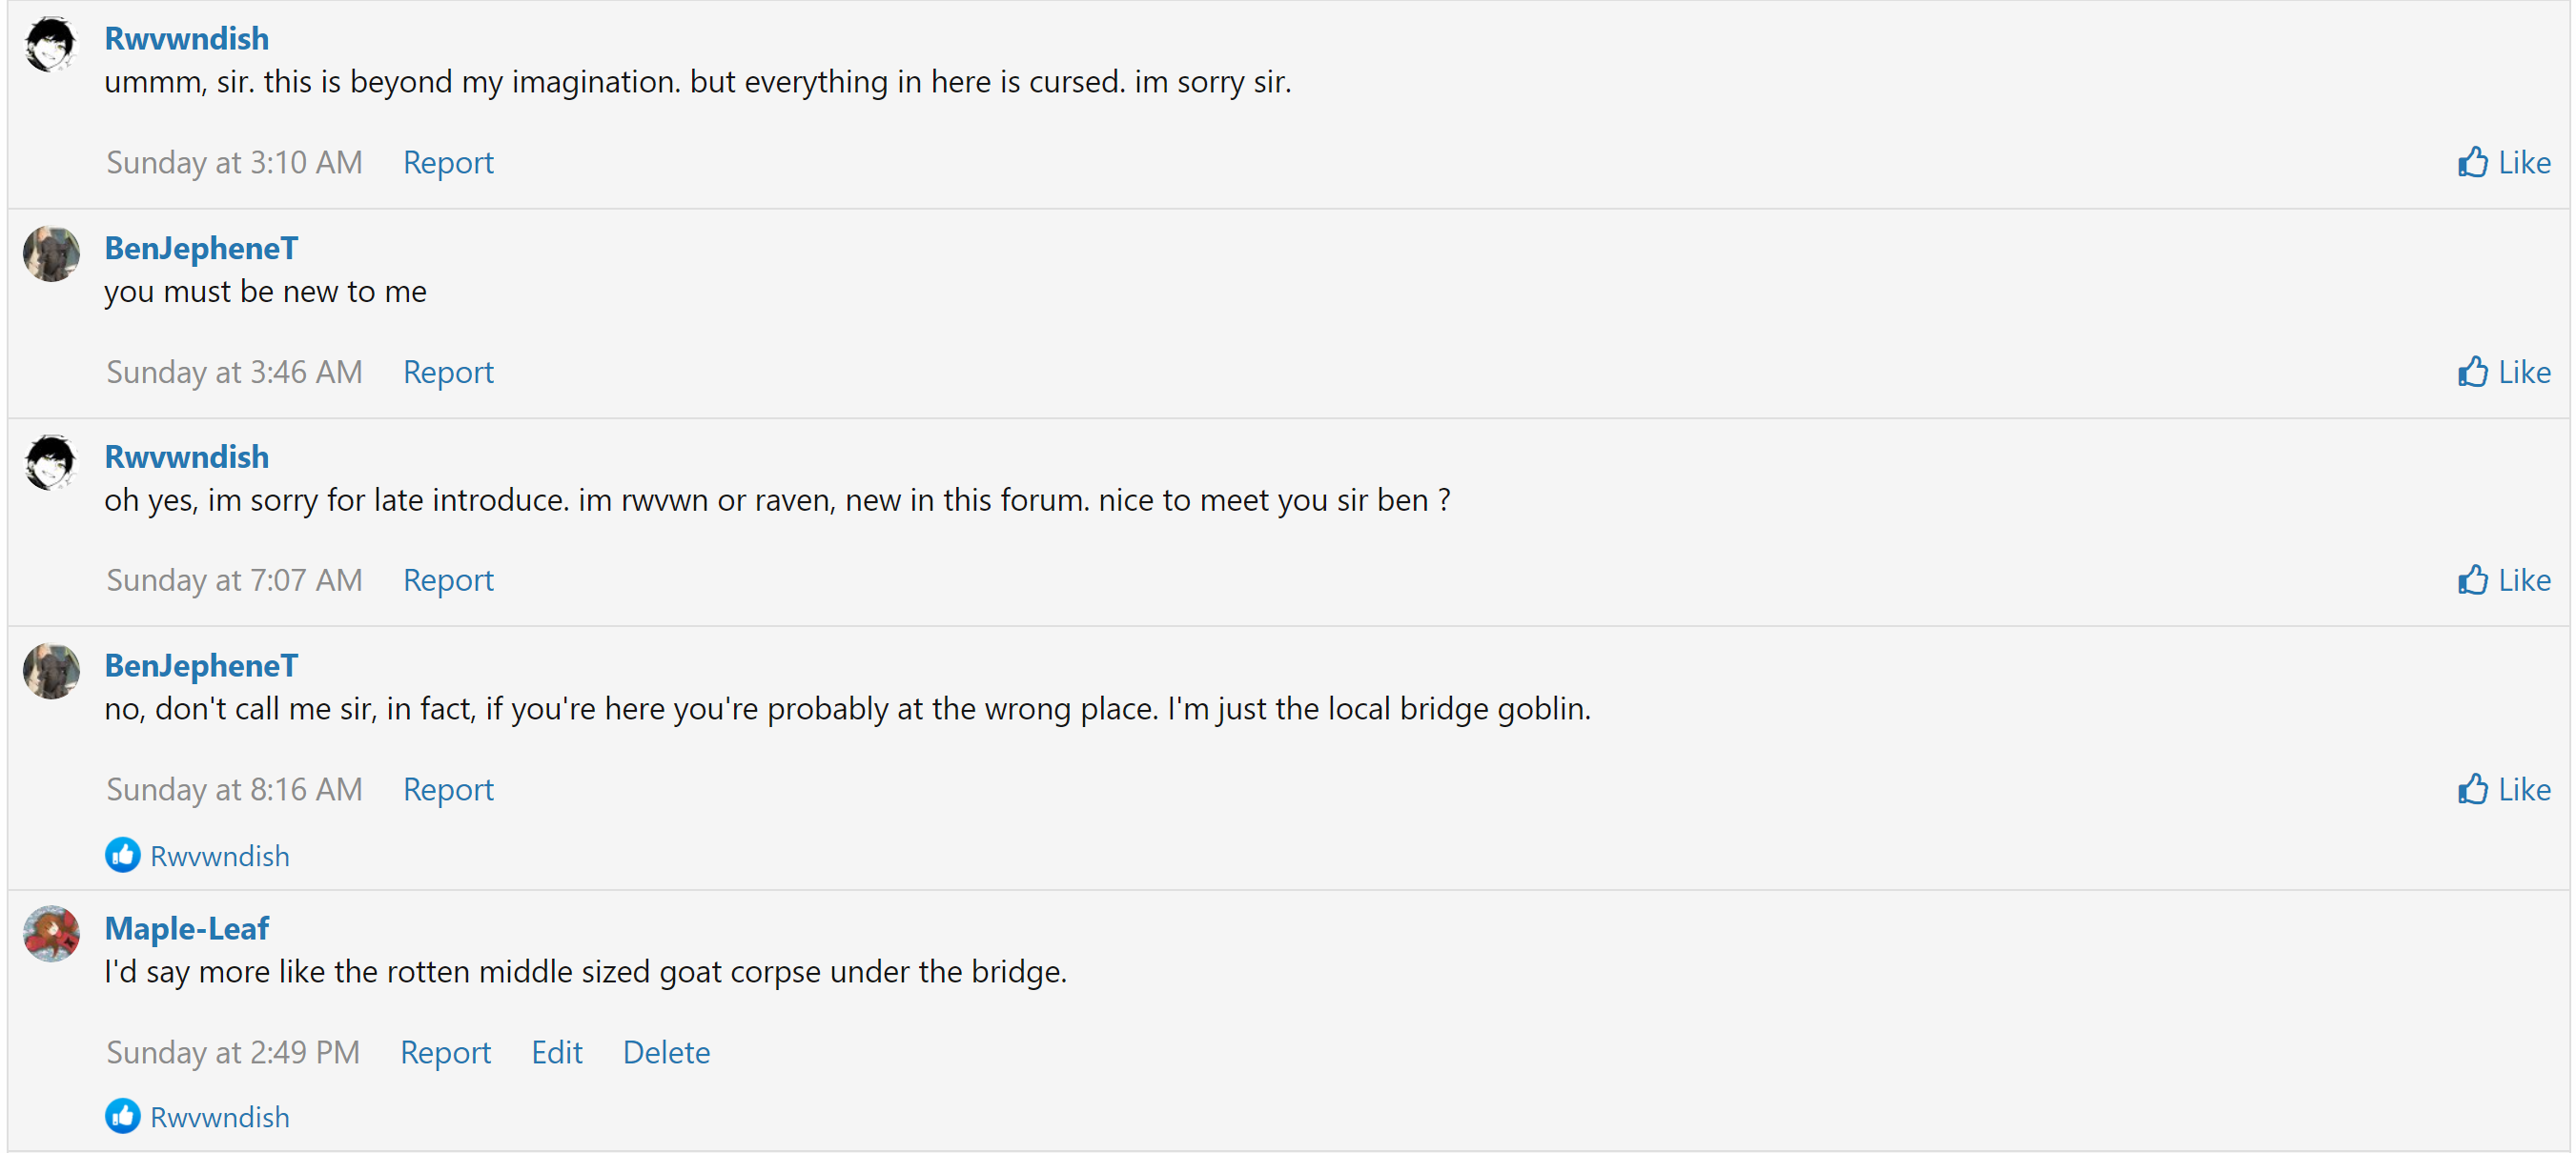This screenshot has width=2576, height=1153.
Task: Click the blue like reaction icon under Maple-Leaf's comment
Action: click(122, 1116)
